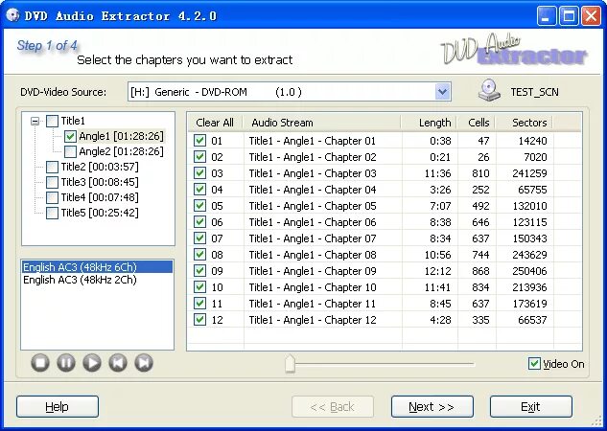
Task: Uncheck chapter 05 checkbox
Action: (199, 205)
